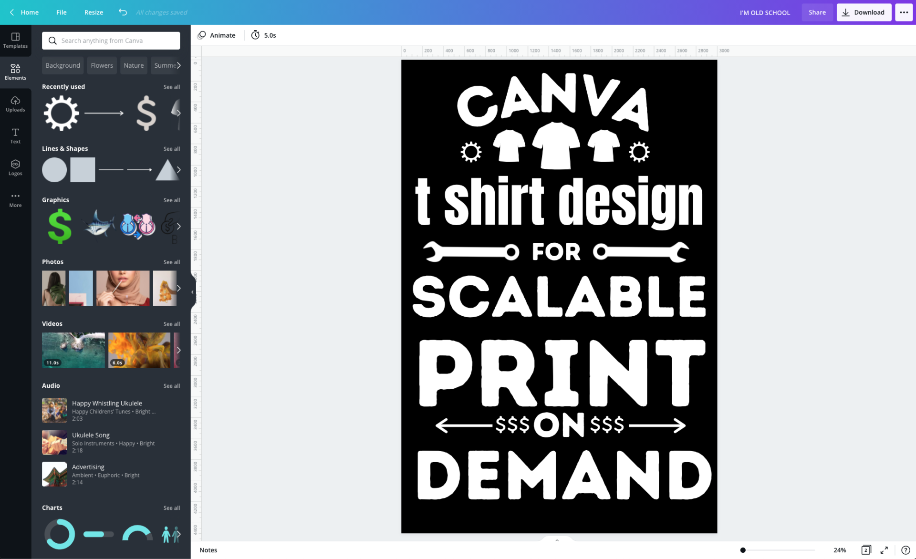Click the undo arrow icon
916x559 pixels.
[x=123, y=12]
